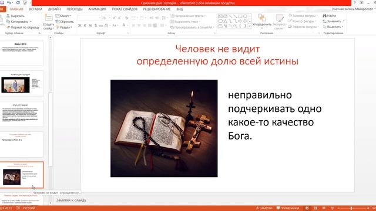Screen dimensions: 376x211
Task: Click the clear formatting eraser icon
Action: (127, 18)
